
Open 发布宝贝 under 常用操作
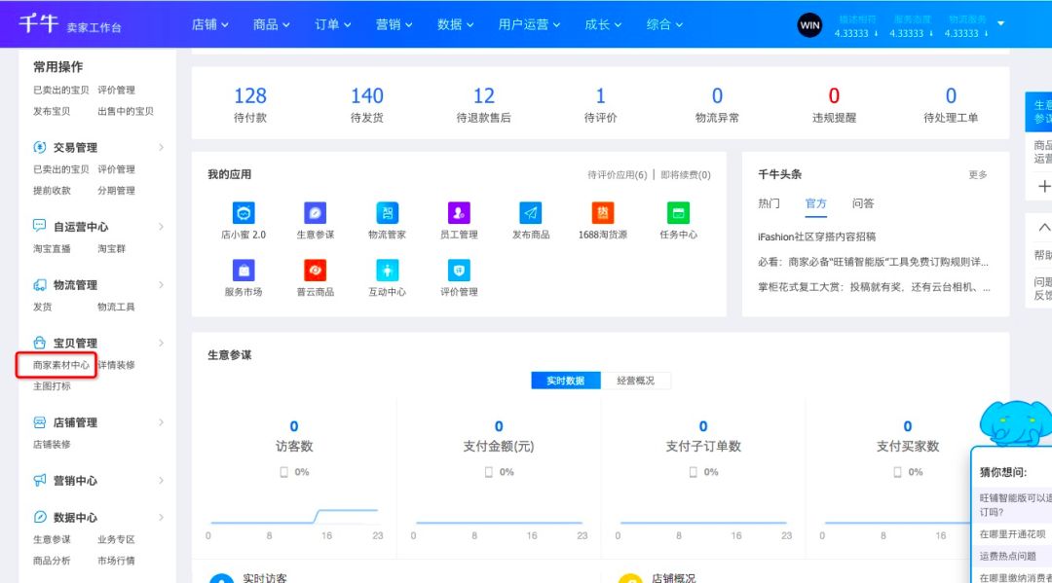(x=52, y=111)
